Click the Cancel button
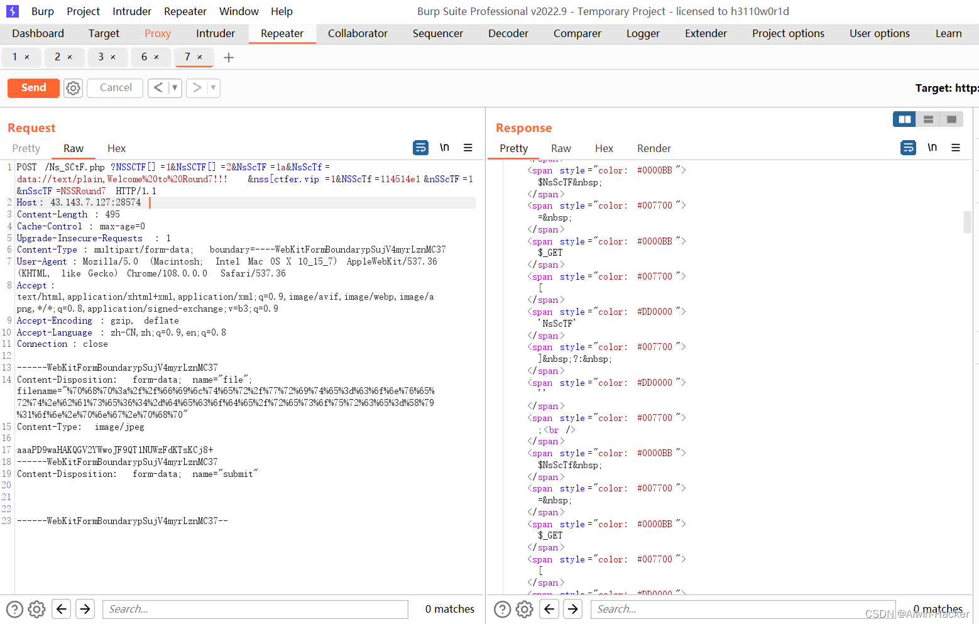Viewport: 979px width, 624px height. point(116,88)
